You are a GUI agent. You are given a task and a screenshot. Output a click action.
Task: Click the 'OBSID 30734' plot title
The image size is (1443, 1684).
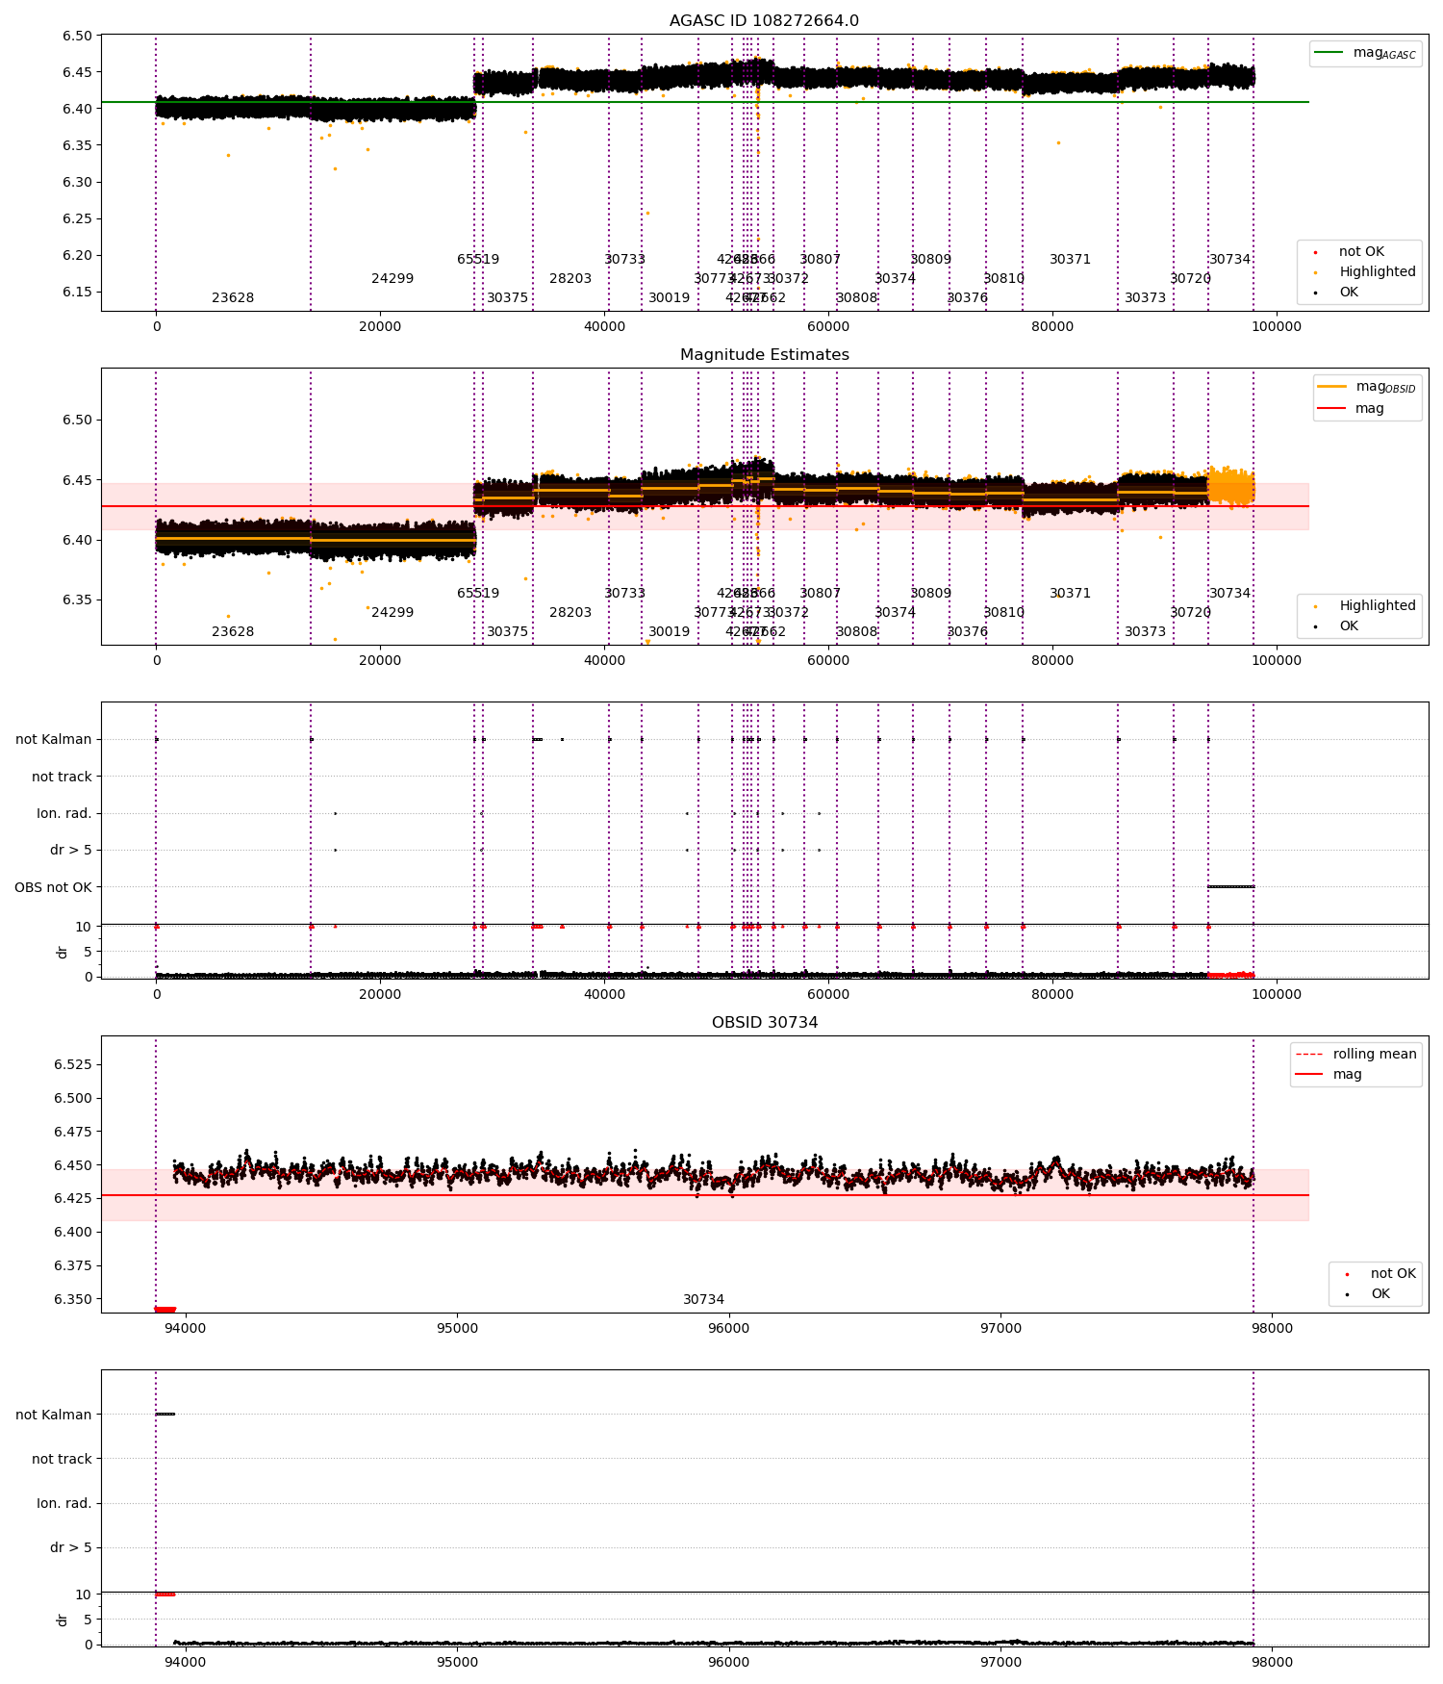764,1022
